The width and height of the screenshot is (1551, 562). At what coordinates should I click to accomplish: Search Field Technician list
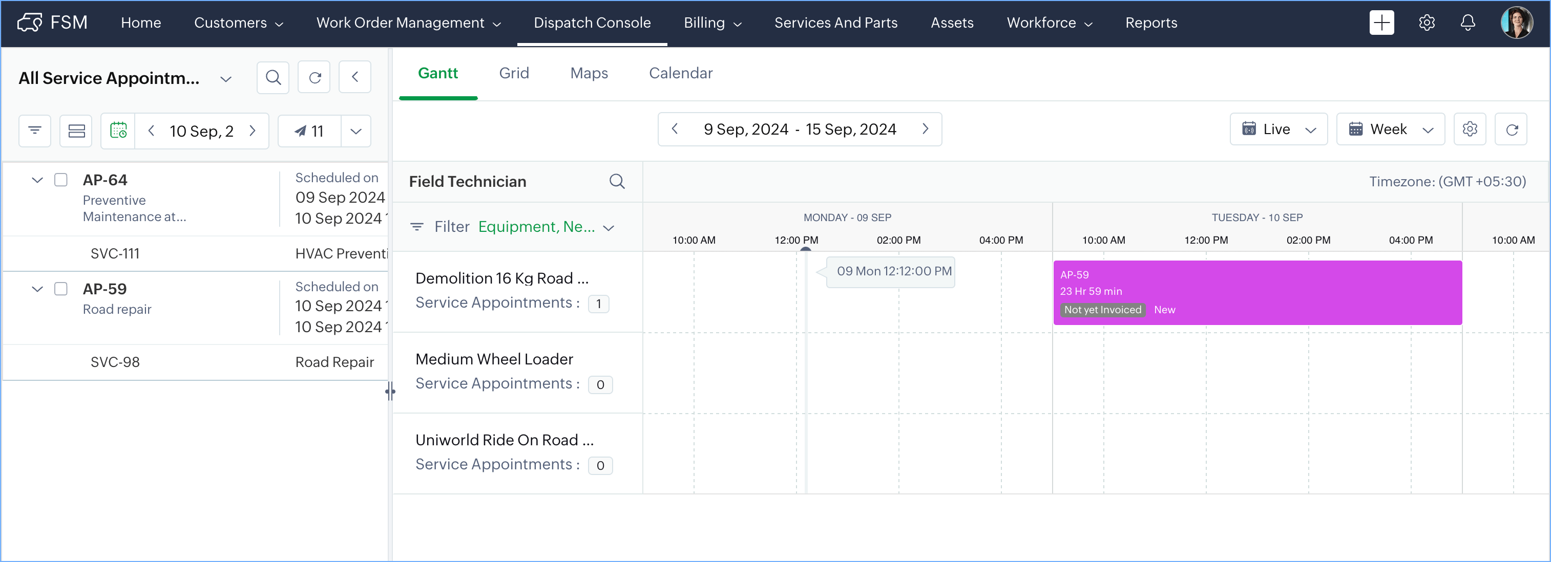[x=617, y=181]
